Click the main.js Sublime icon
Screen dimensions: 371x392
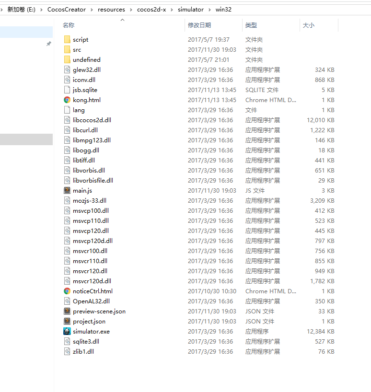pyautogui.click(x=67, y=190)
